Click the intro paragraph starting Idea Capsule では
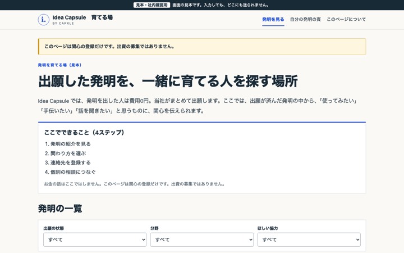This screenshot has height=253, width=404. (198, 106)
